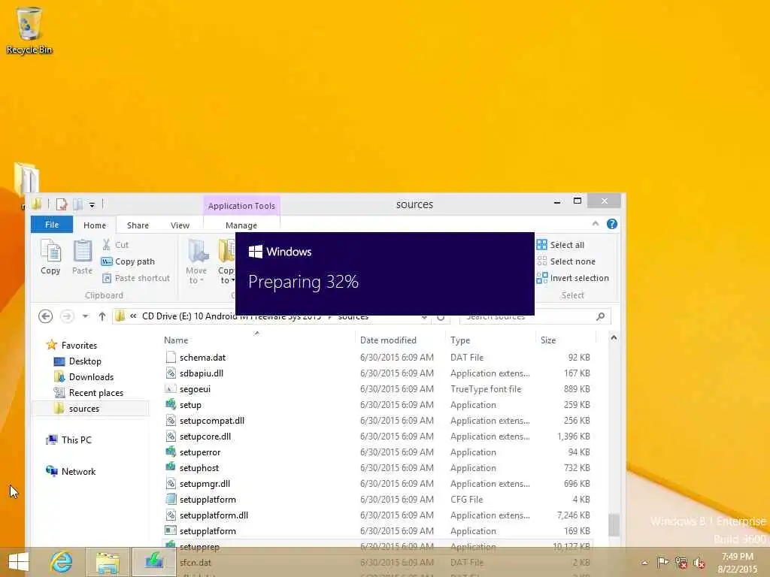Select Desktop in the navigation pane
The height and width of the screenshot is (577, 770).
click(77, 361)
